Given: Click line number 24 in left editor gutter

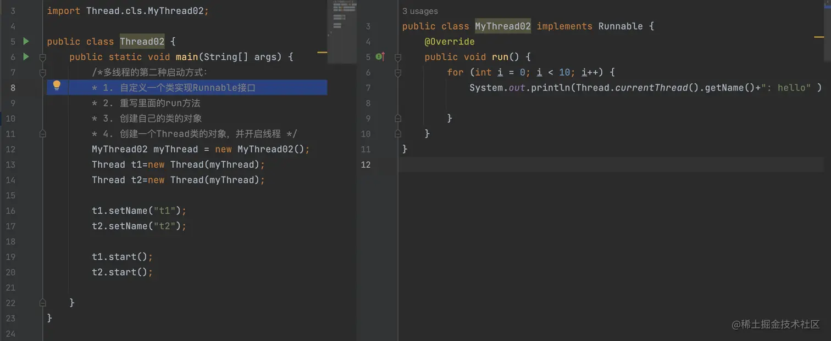Looking at the screenshot, I should click(11, 333).
